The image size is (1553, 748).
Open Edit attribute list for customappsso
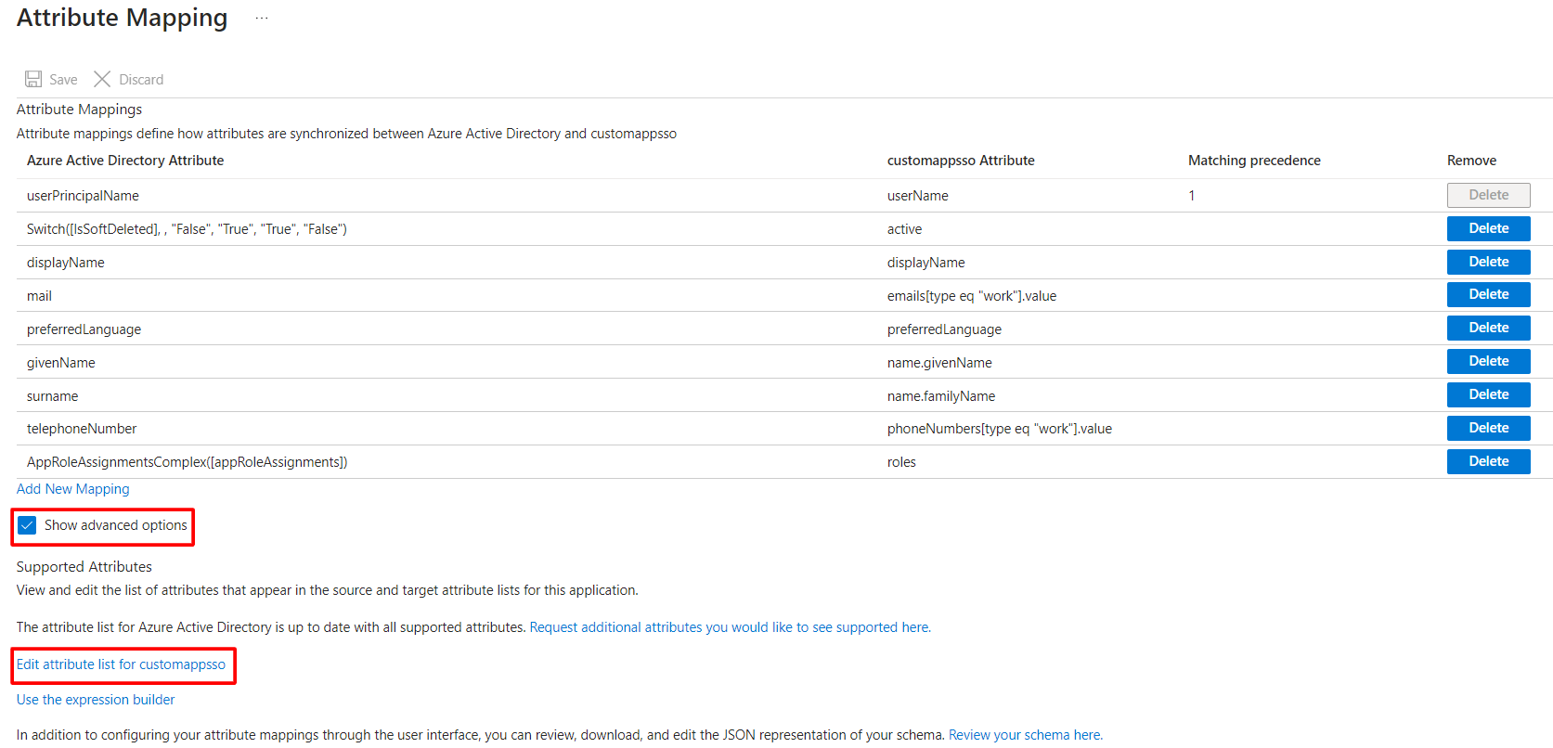[121, 664]
